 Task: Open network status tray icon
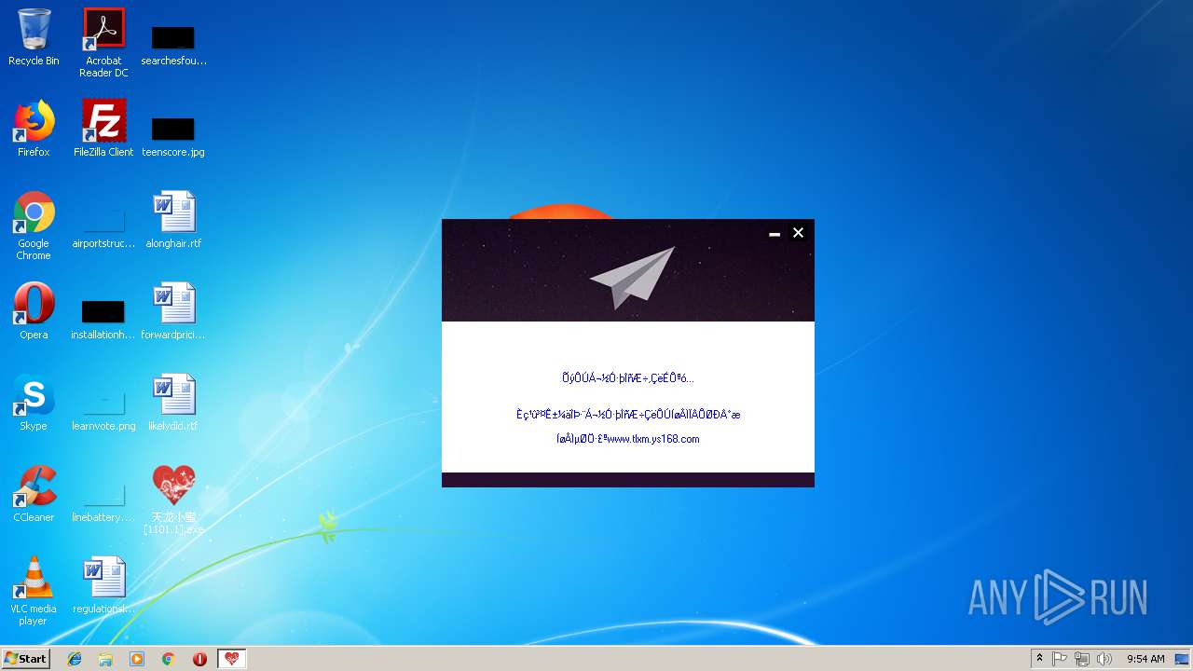pos(1082,659)
